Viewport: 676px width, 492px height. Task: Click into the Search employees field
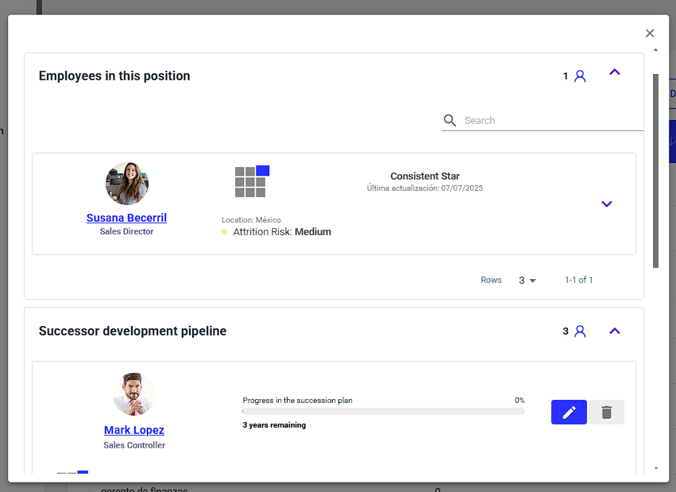tap(553, 120)
